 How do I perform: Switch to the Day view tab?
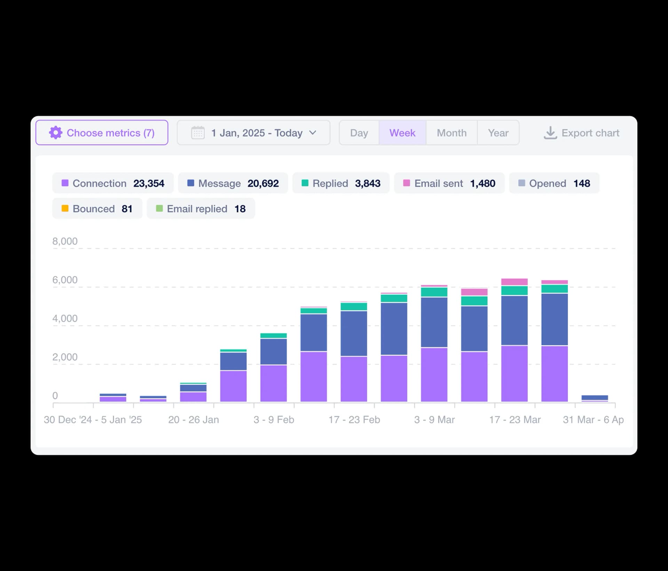359,133
